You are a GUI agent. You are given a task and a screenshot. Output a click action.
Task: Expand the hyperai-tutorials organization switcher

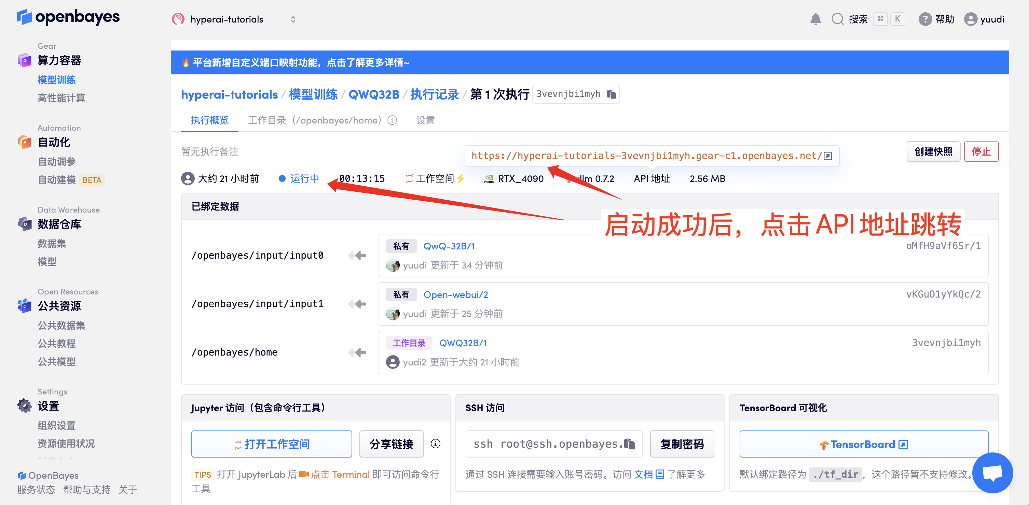293,19
